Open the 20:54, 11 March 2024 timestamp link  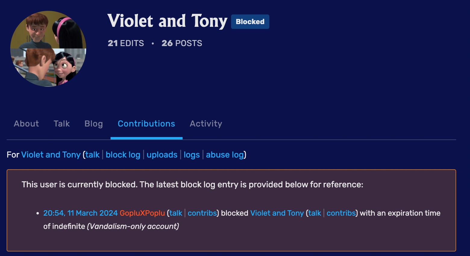tap(80, 213)
